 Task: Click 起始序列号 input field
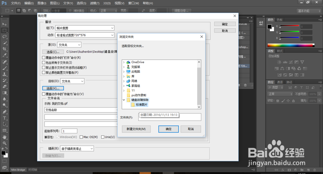point(69,131)
